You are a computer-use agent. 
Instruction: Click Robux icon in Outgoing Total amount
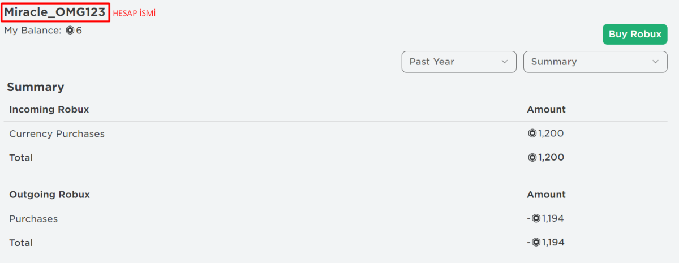point(536,243)
